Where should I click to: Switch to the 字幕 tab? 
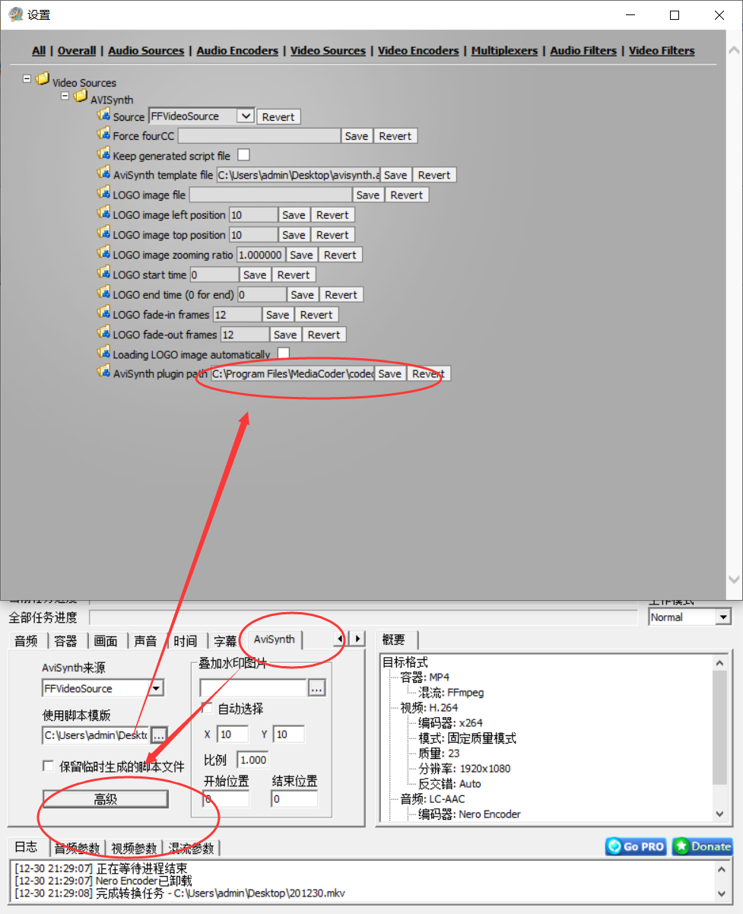[x=224, y=640]
